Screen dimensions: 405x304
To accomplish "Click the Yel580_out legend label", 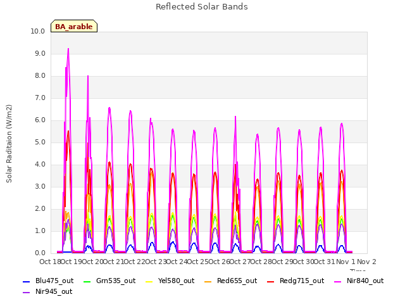I will click(176, 281).
